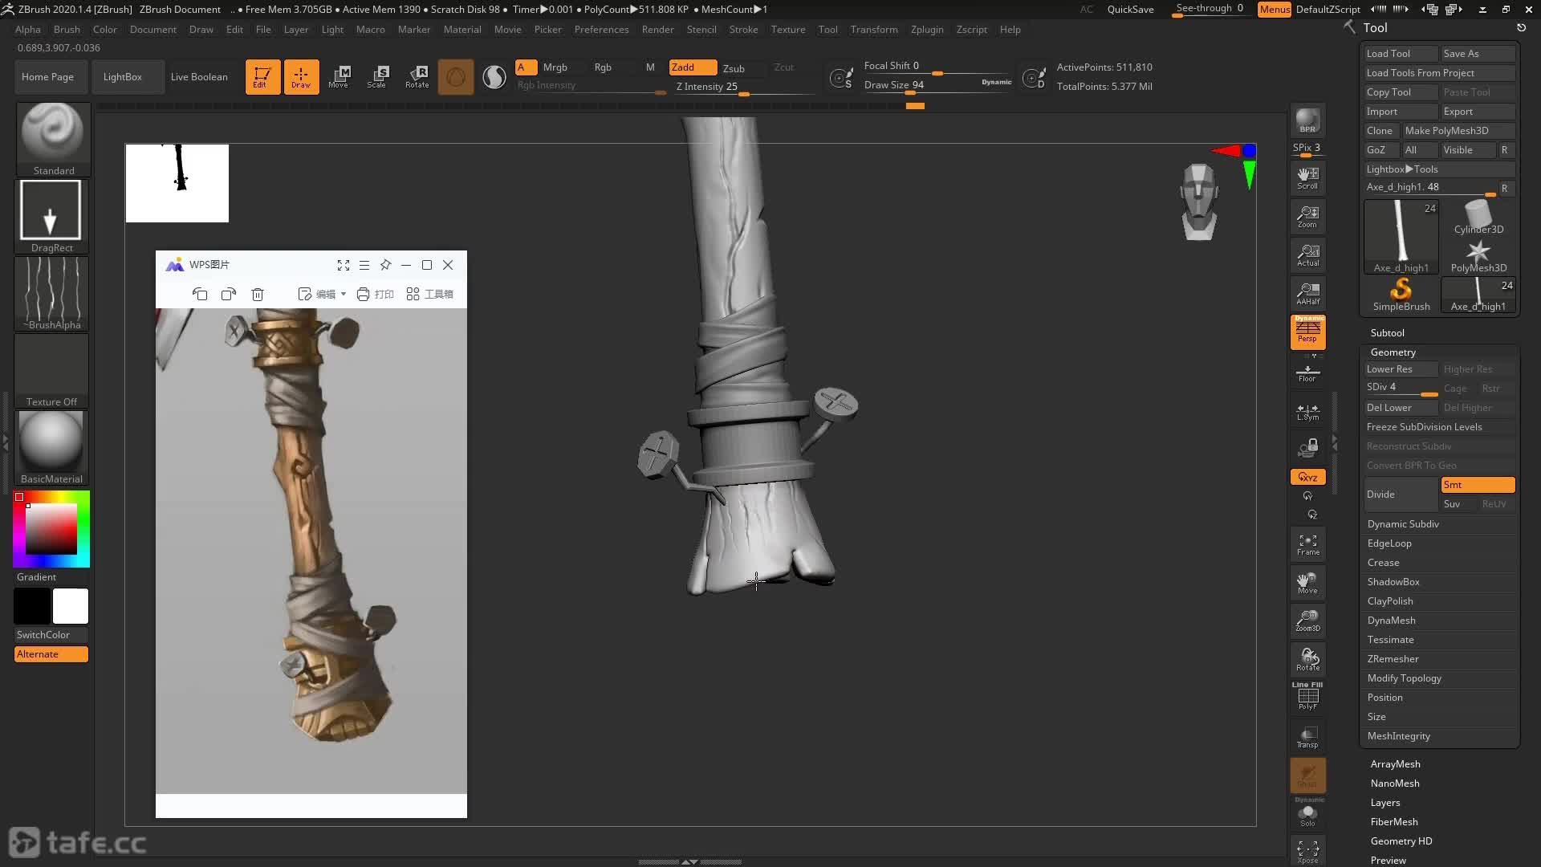Expand the Subtool section
Viewport: 1541px width, 867px height.
click(x=1387, y=333)
